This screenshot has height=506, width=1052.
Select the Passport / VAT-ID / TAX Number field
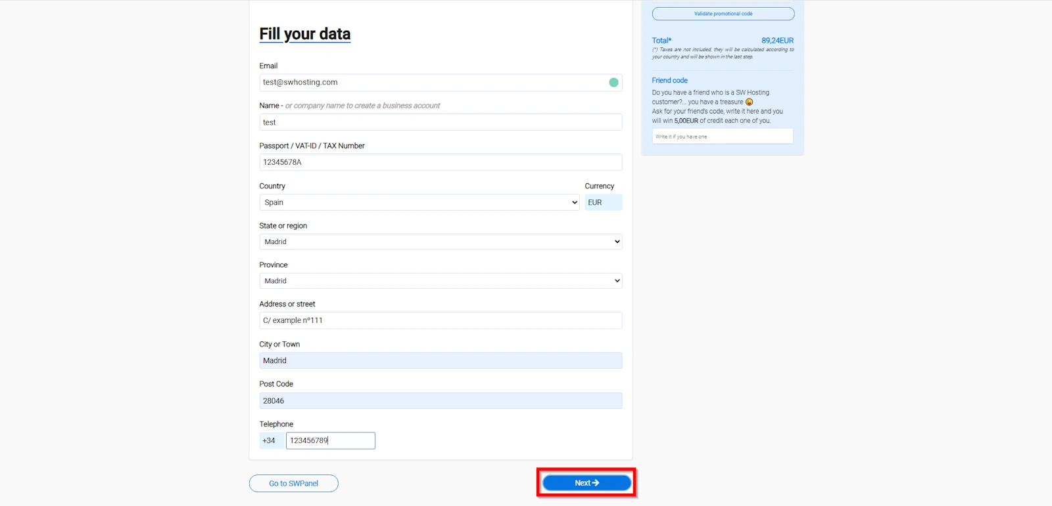441,163
